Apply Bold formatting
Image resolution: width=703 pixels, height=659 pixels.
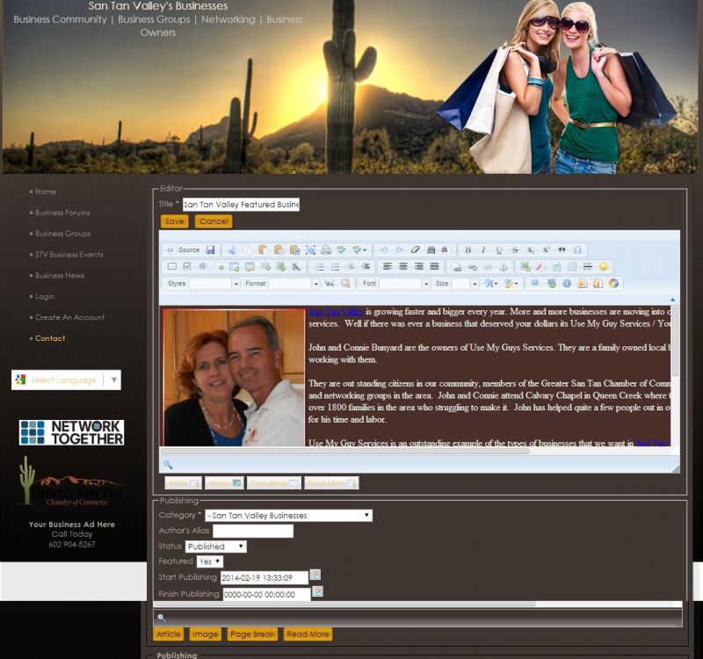click(467, 250)
